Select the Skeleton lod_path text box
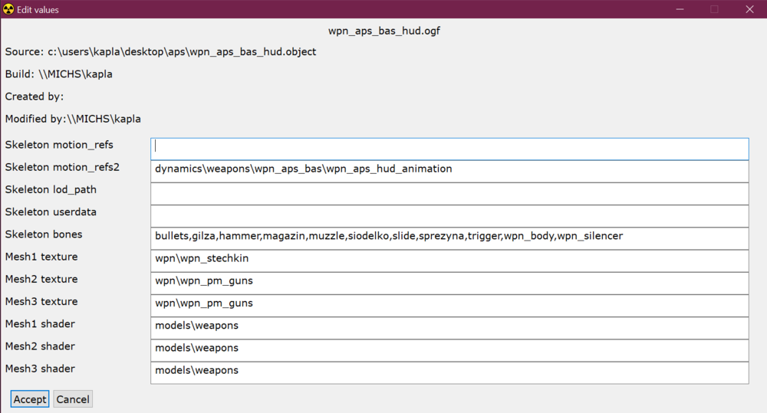The height and width of the screenshot is (413, 767). coord(449,193)
